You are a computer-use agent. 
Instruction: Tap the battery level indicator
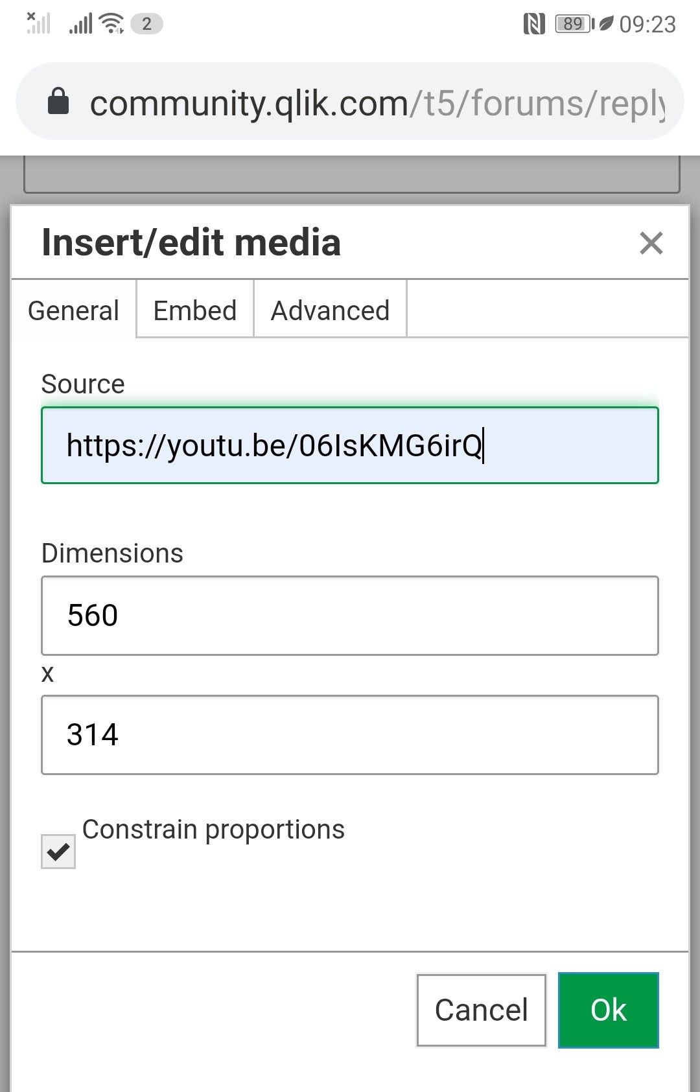tap(574, 25)
